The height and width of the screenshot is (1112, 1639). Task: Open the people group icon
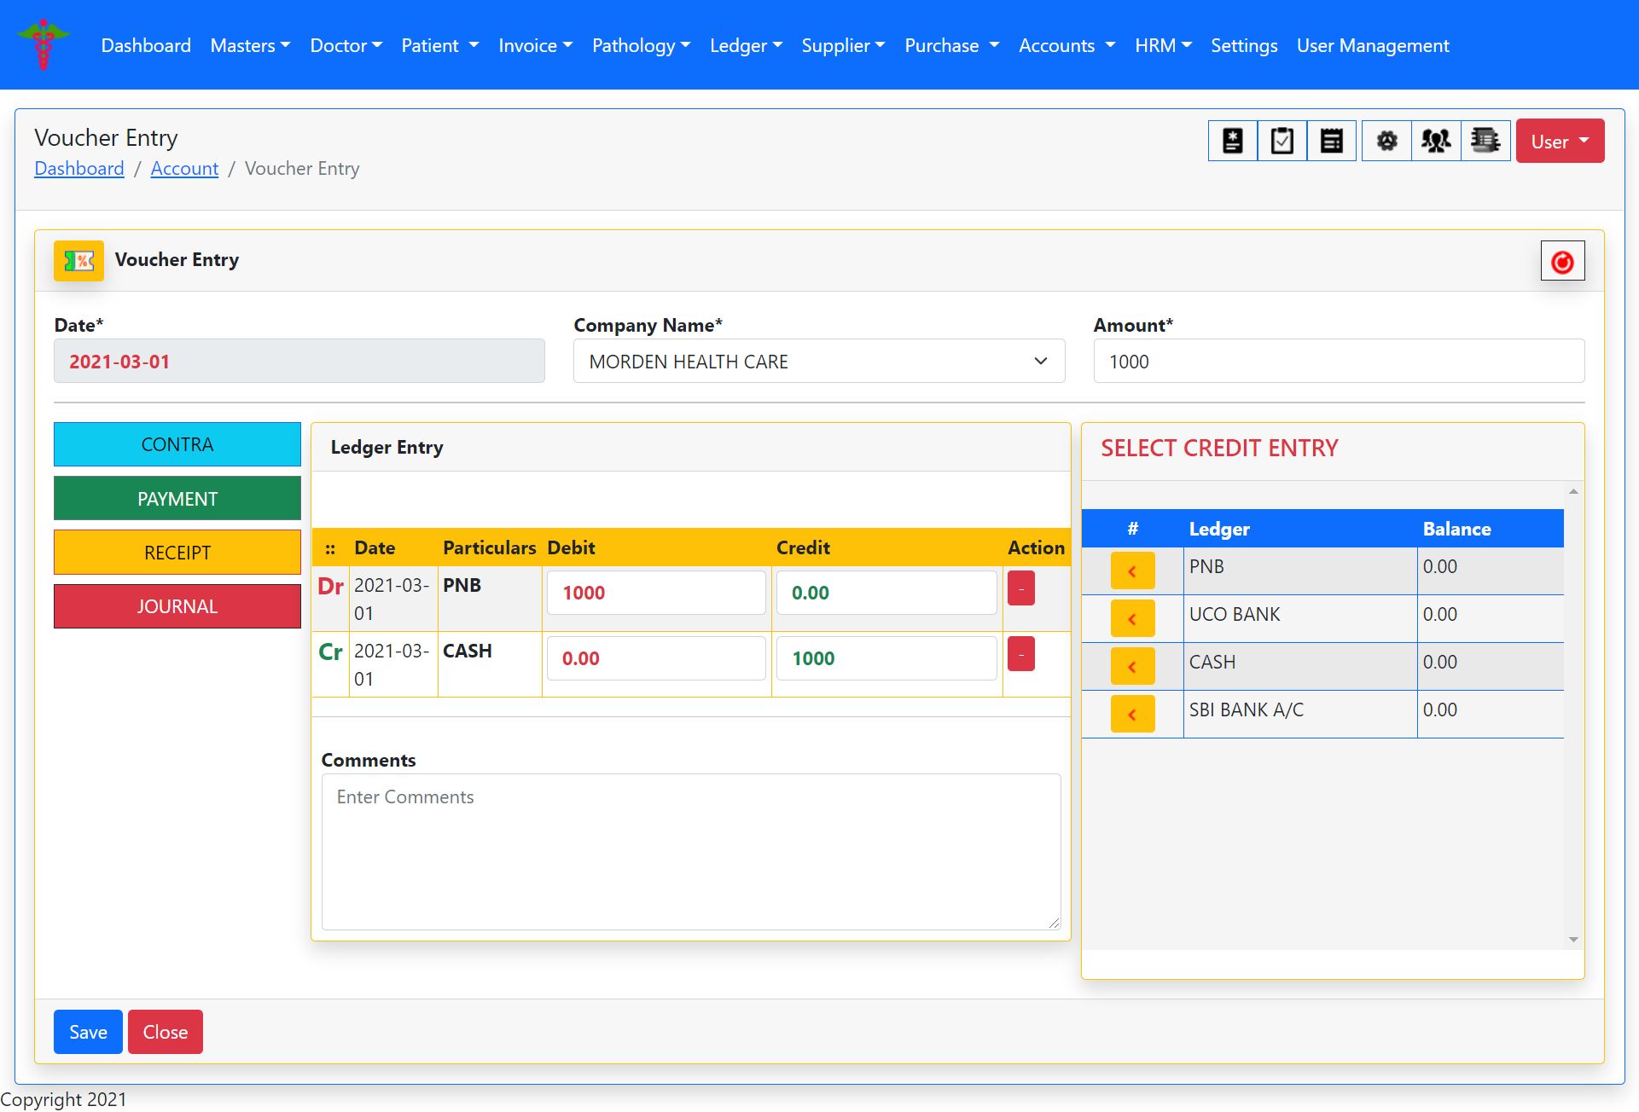point(1436,141)
